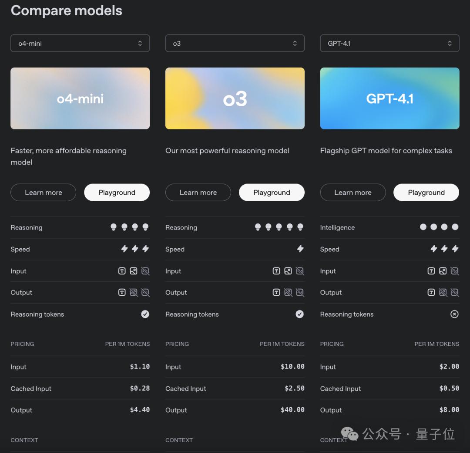Open the Playground for GPT-4.1

pos(426,192)
